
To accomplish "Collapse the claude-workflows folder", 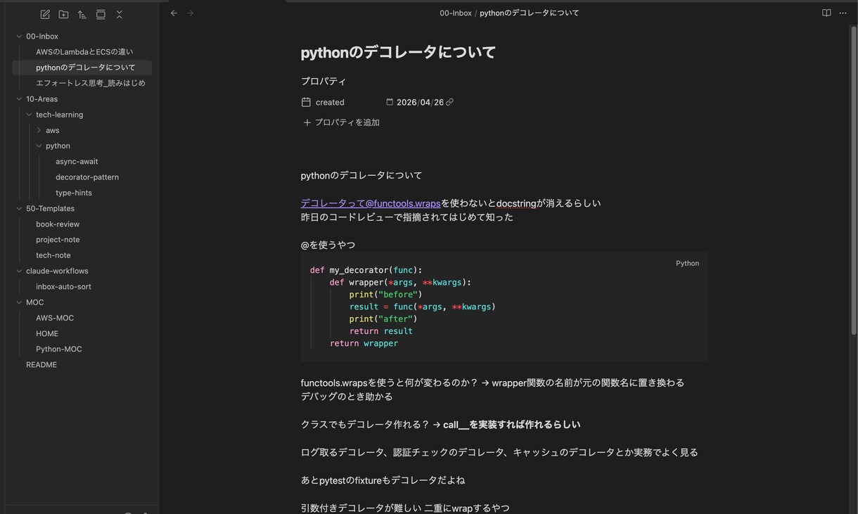I will pyautogui.click(x=19, y=271).
